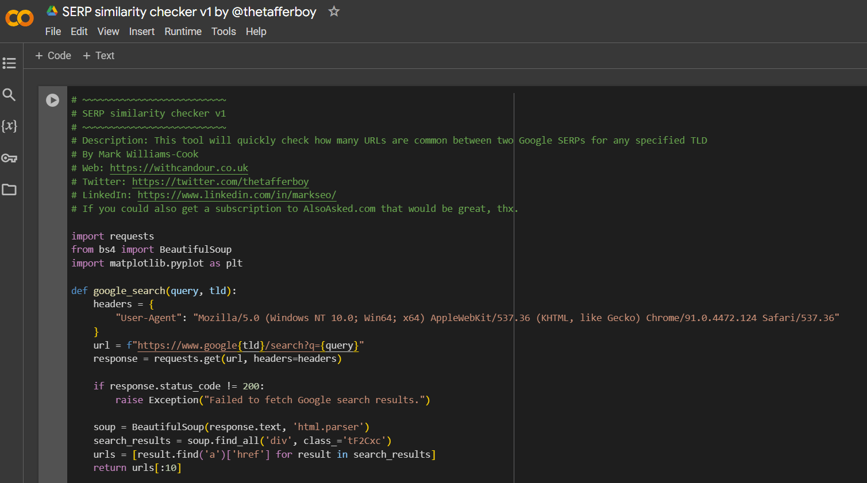The height and width of the screenshot is (483, 867).
Task: Click the 'soup = BeautifulSoup' line
Action: coord(232,427)
